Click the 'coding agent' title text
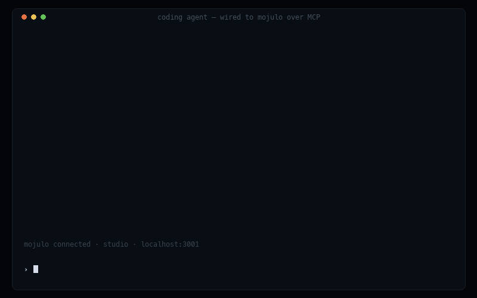Image resolution: width=477 pixels, height=298 pixels. tap(182, 17)
